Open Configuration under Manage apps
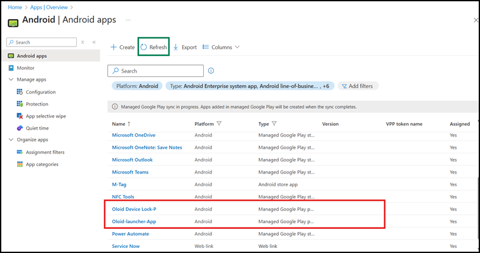The image size is (480, 253). pos(41,92)
